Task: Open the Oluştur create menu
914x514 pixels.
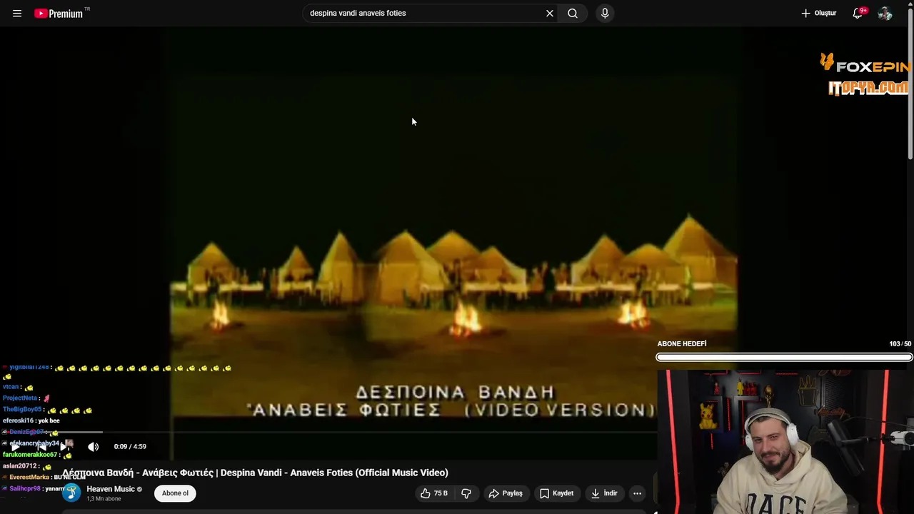Action: point(818,14)
